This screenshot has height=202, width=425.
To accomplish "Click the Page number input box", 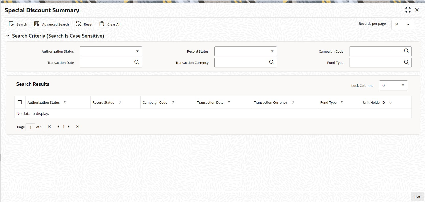I will (x=30, y=127).
